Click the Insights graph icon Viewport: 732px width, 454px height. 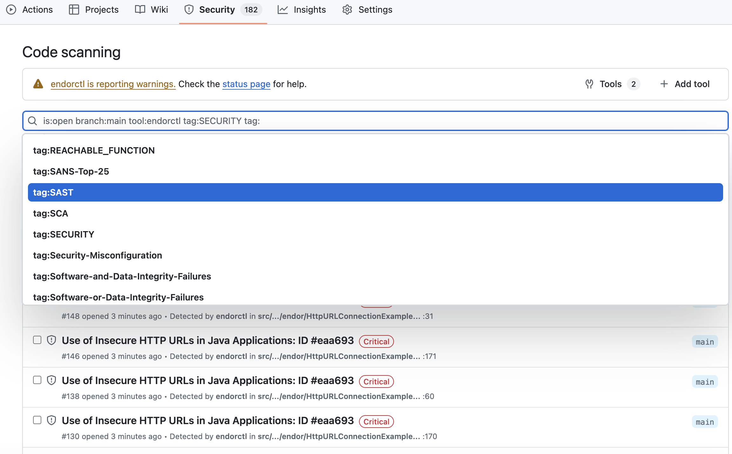tap(282, 10)
